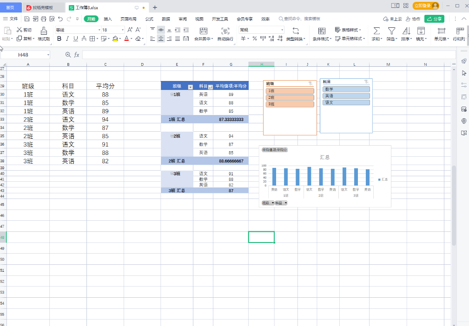Toggle Italic formatting button
469x326 pixels.
[x=67, y=39]
